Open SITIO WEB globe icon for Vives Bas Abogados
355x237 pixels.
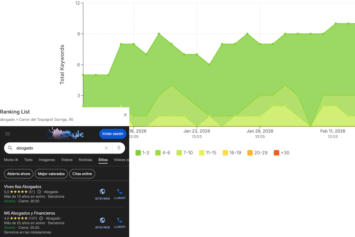point(102,192)
